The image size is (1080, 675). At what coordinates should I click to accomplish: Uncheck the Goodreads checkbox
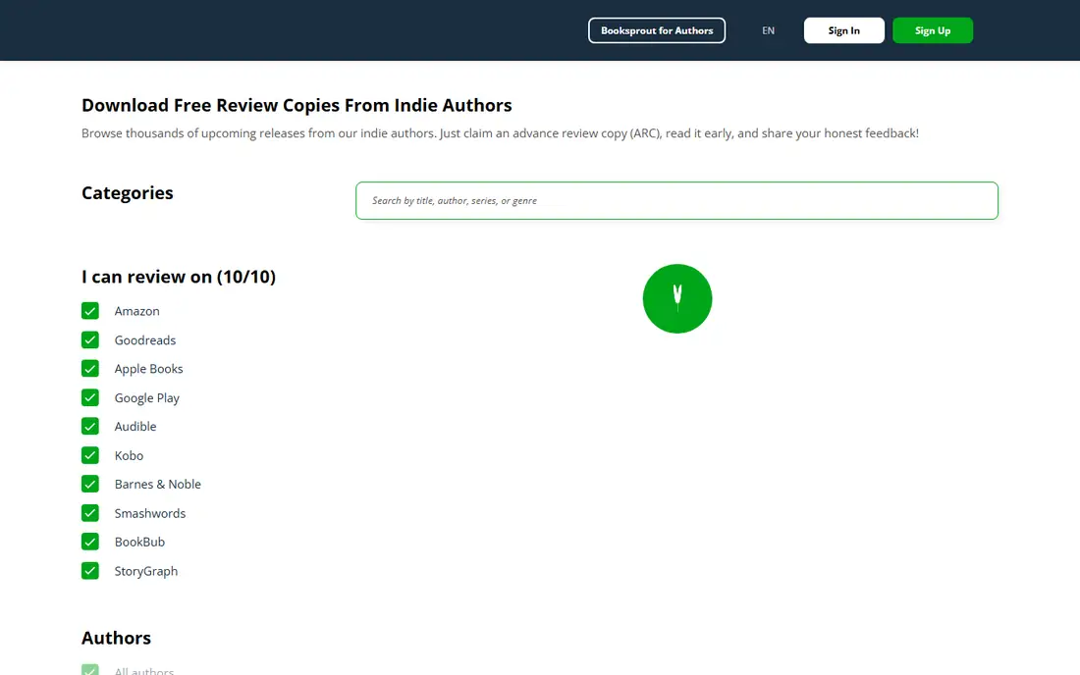(x=90, y=339)
